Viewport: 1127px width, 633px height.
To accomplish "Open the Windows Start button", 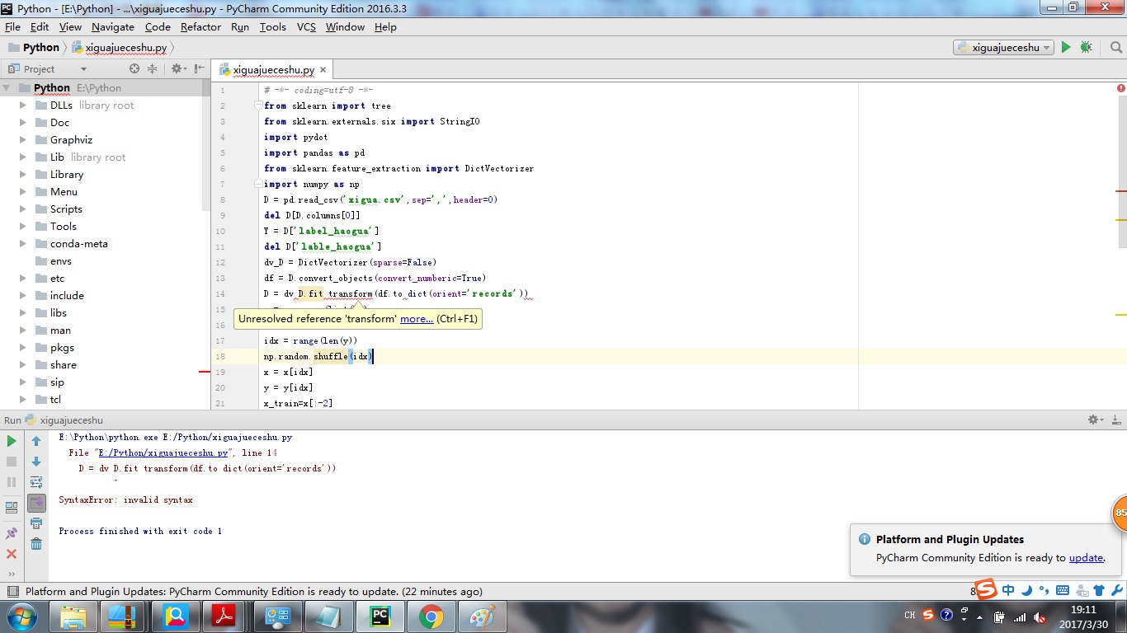I will tap(21, 617).
